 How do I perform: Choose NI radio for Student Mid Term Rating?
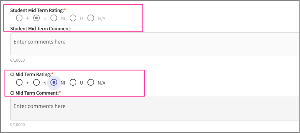pos(54,18)
